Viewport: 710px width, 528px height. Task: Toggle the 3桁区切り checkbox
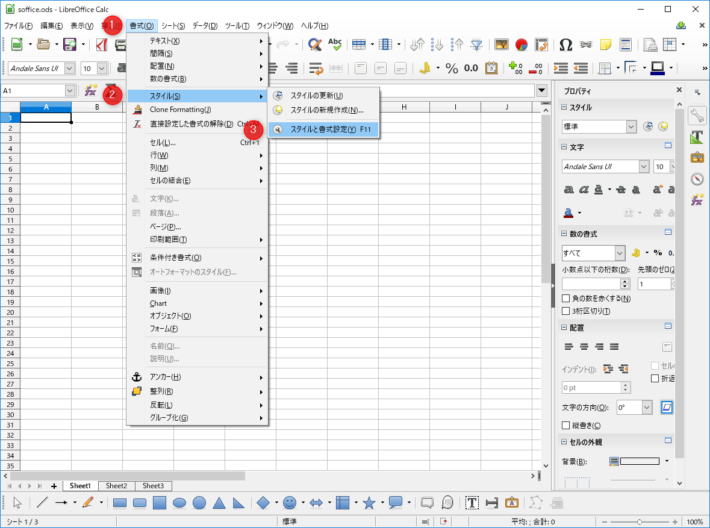[565, 311]
